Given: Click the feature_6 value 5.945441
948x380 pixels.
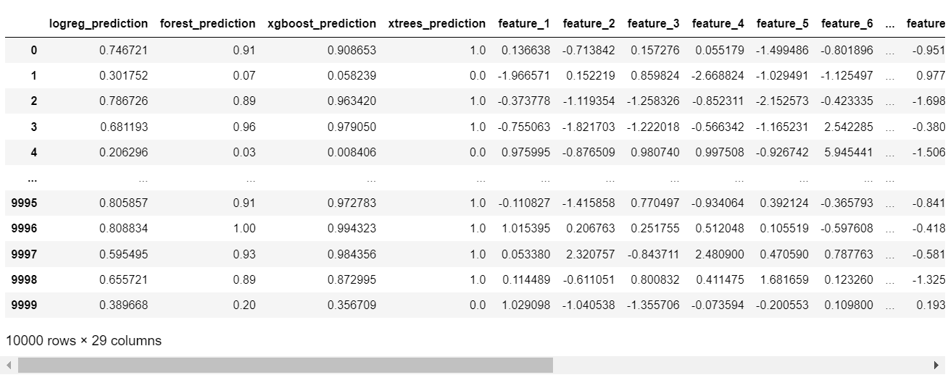Looking at the screenshot, I should [x=849, y=153].
